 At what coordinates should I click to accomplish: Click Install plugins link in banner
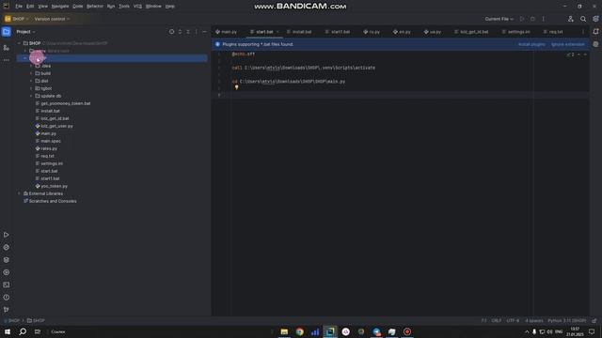tap(531, 44)
